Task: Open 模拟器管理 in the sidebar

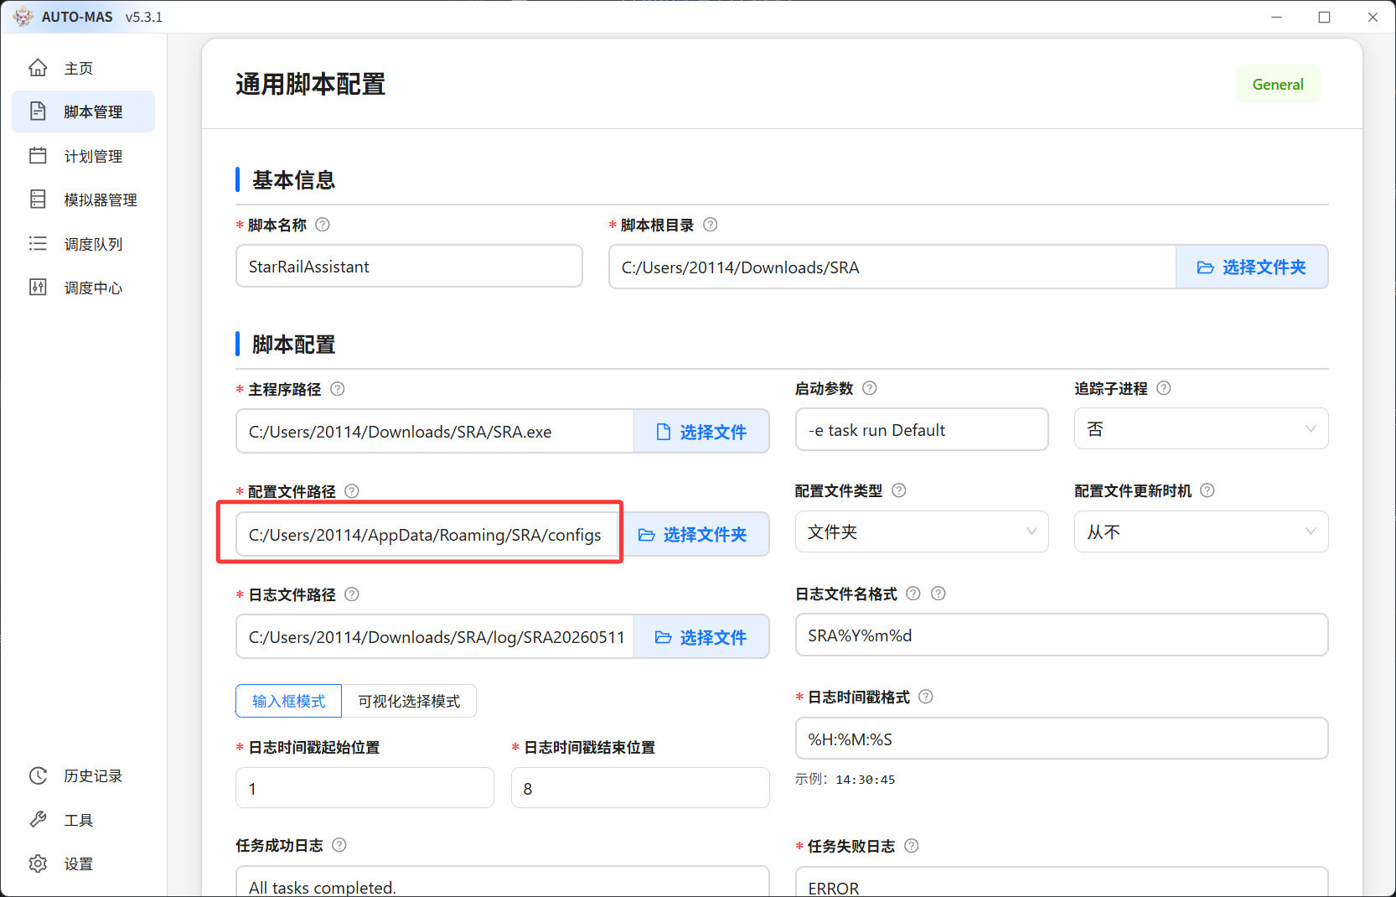Action: point(83,200)
